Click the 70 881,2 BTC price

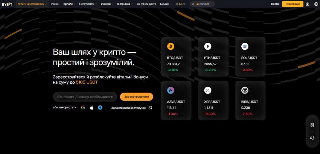point(173,64)
